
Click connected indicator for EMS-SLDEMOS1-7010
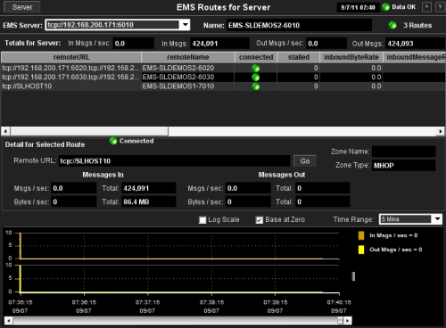point(256,86)
